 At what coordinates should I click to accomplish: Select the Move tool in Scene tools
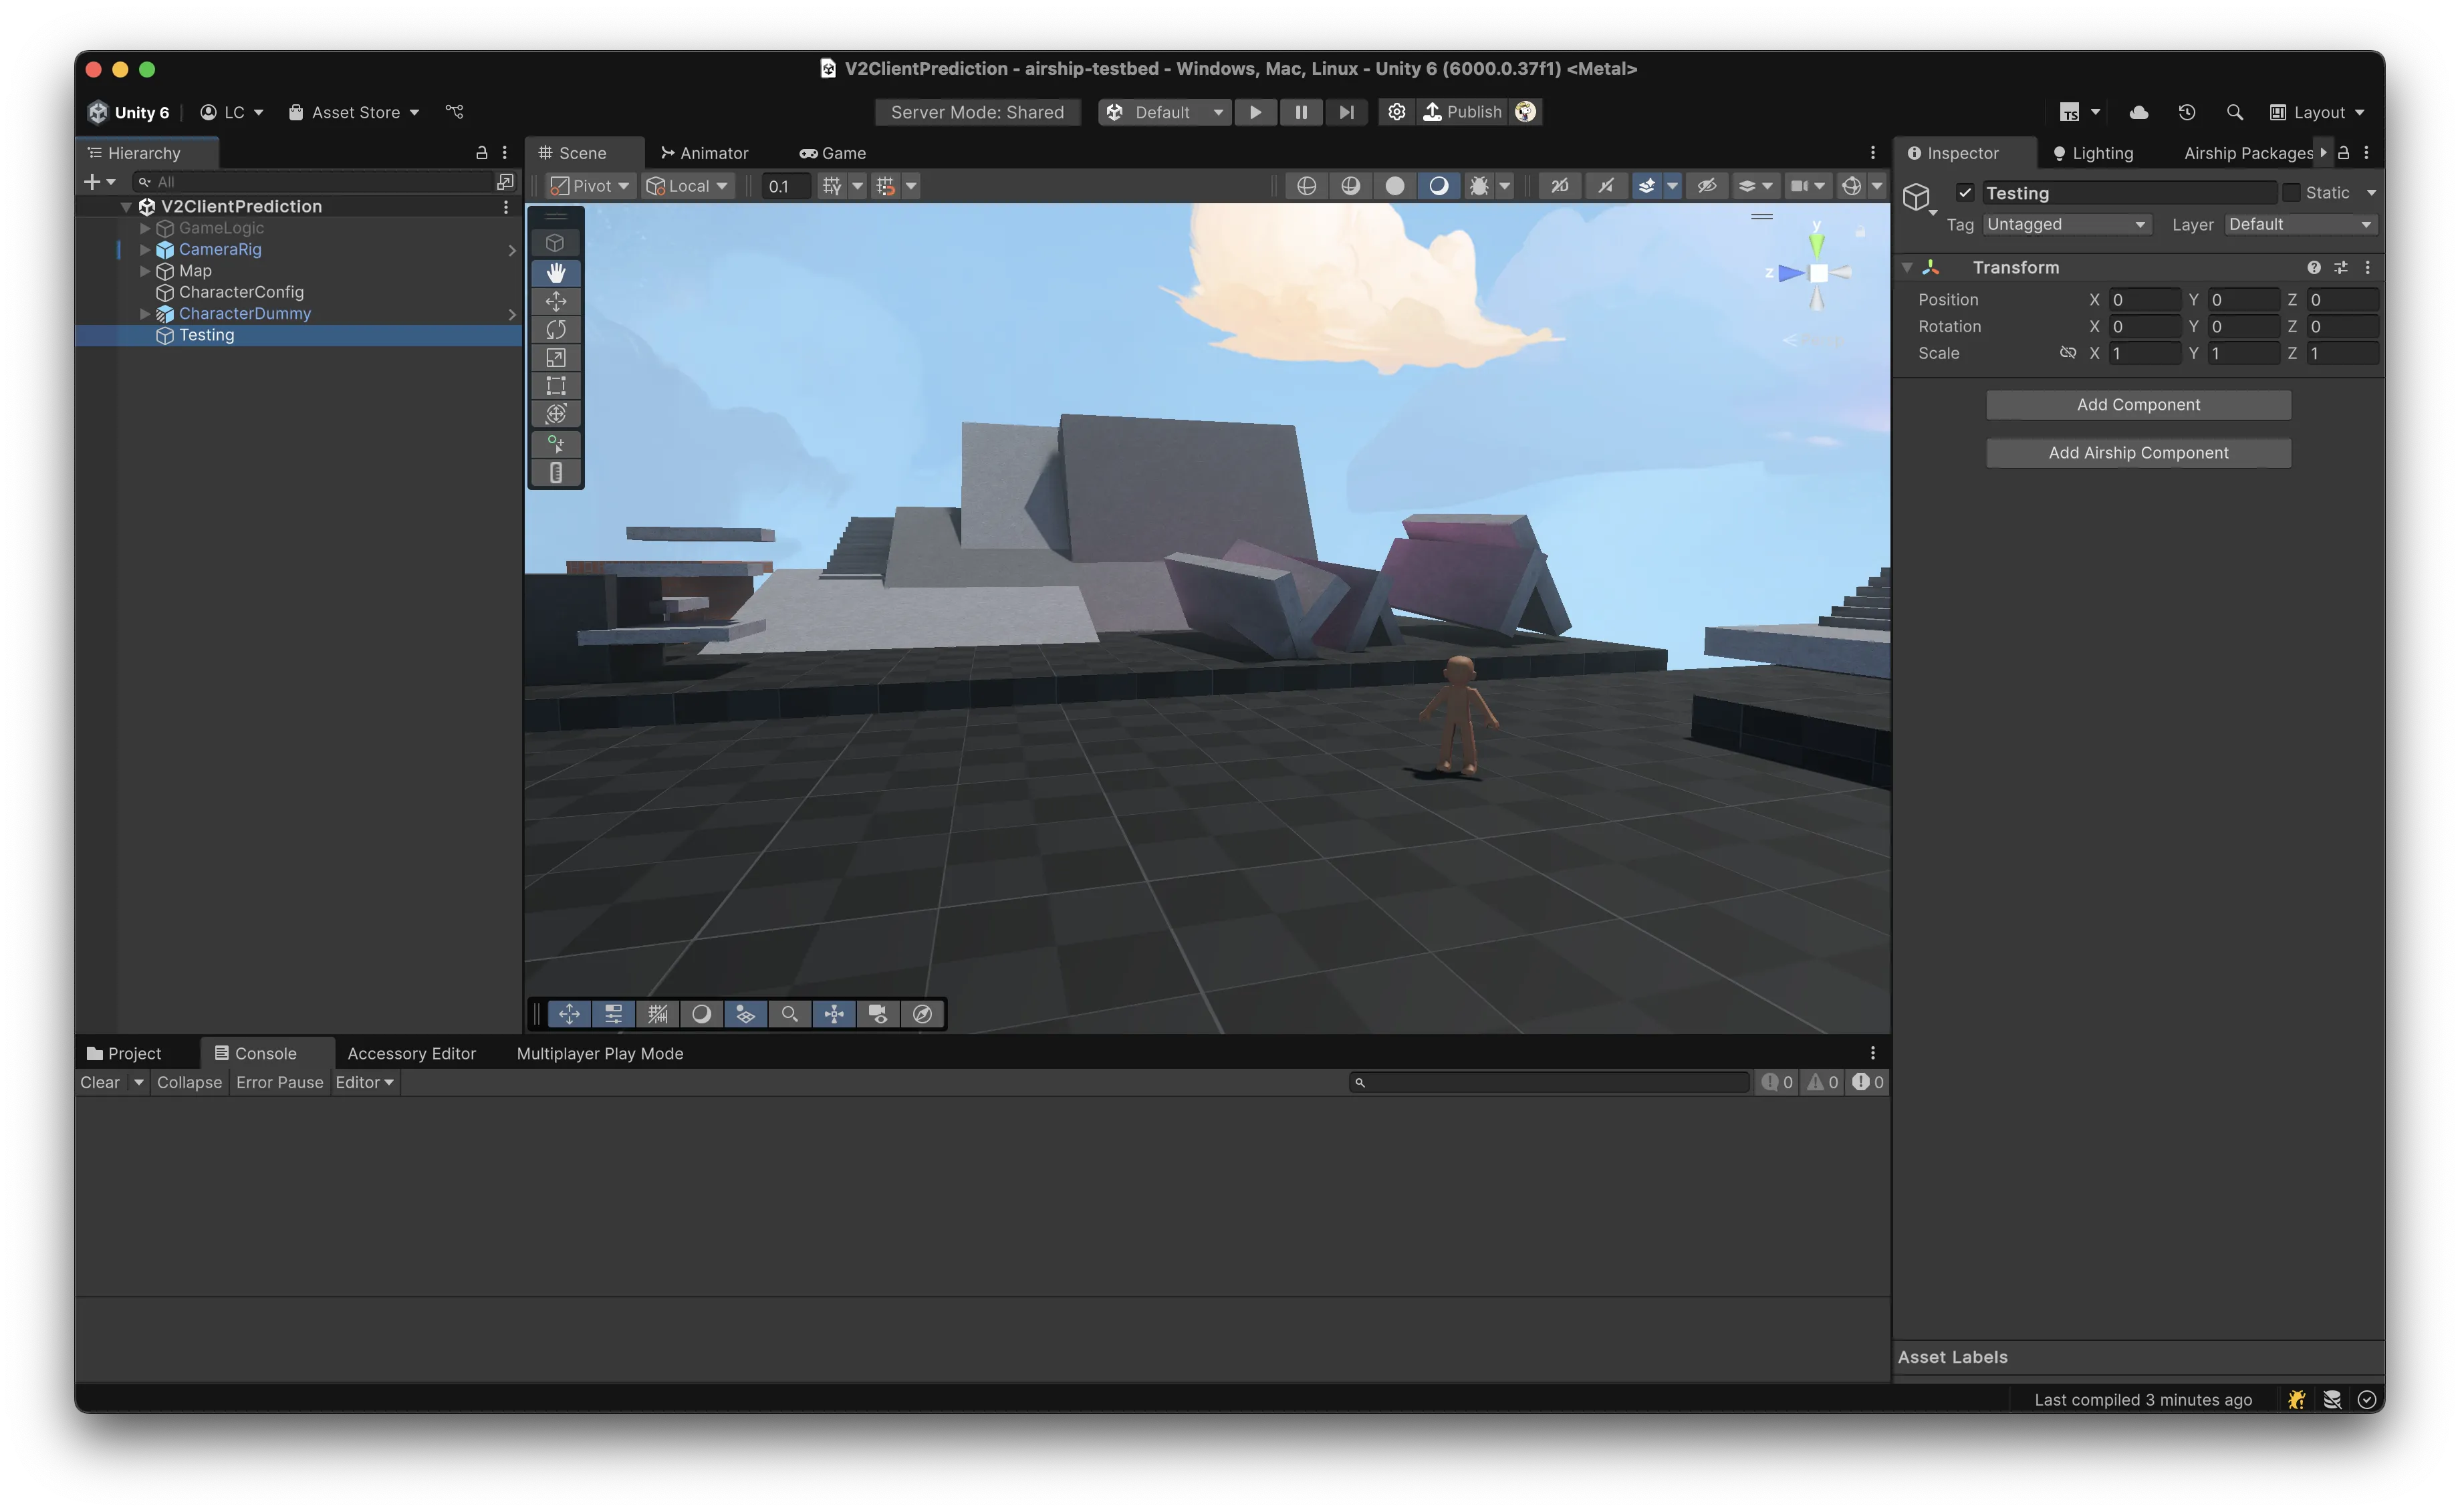click(x=556, y=301)
